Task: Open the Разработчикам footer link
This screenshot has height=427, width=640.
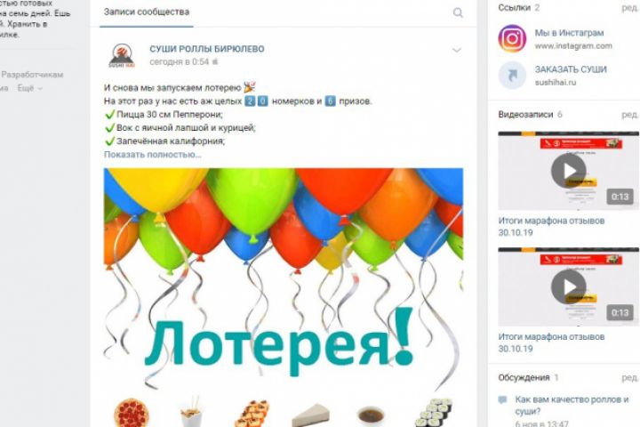Action: [32, 75]
